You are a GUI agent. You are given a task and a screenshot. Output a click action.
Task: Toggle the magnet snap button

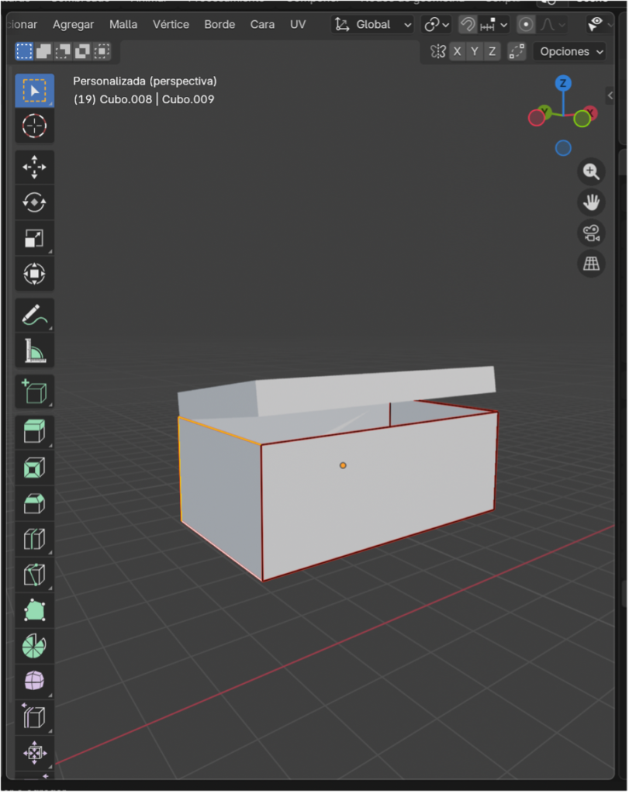pyautogui.click(x=468, y=25)
